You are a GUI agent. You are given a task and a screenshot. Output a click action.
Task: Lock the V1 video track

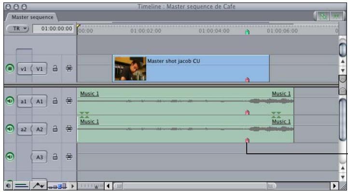tap(55, 69)
